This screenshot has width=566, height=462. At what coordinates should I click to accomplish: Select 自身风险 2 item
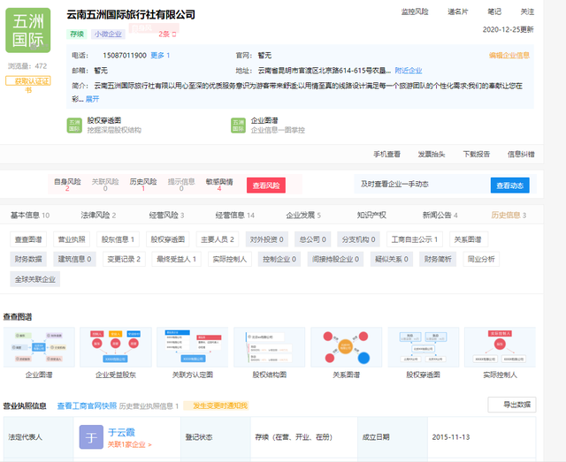coord(67,185)
